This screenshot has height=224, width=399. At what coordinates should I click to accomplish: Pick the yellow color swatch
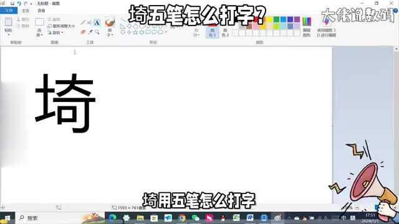point(269,19)
